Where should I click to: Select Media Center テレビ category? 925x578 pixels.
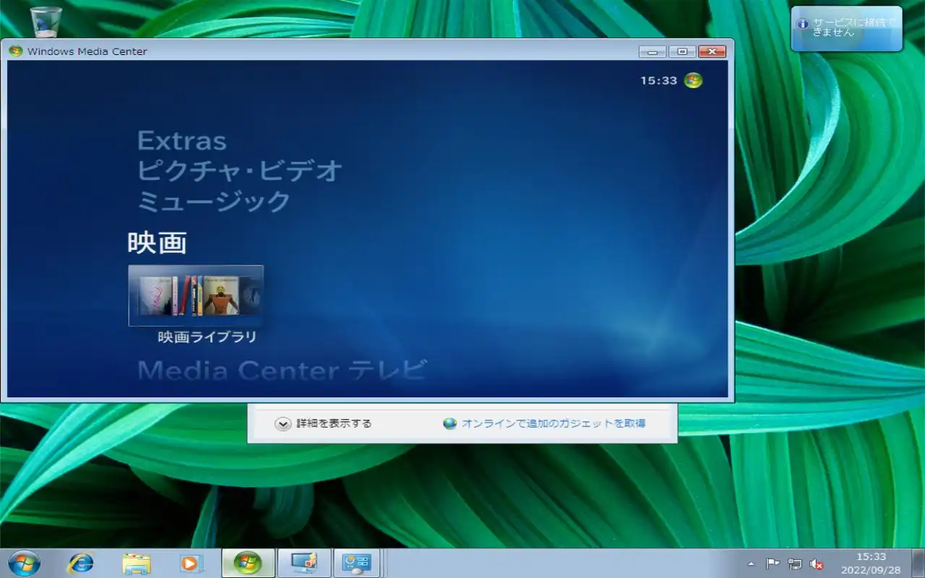pos(282,370)
